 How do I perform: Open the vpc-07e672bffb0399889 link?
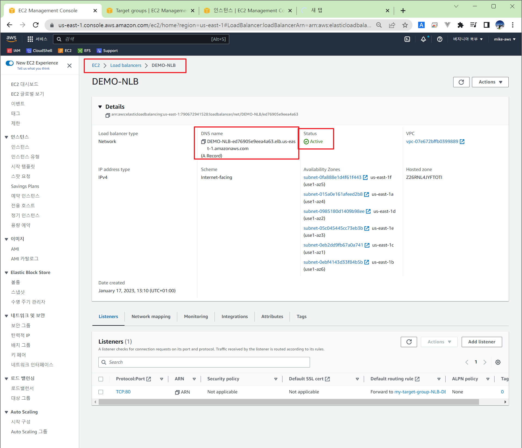point(432,141)
